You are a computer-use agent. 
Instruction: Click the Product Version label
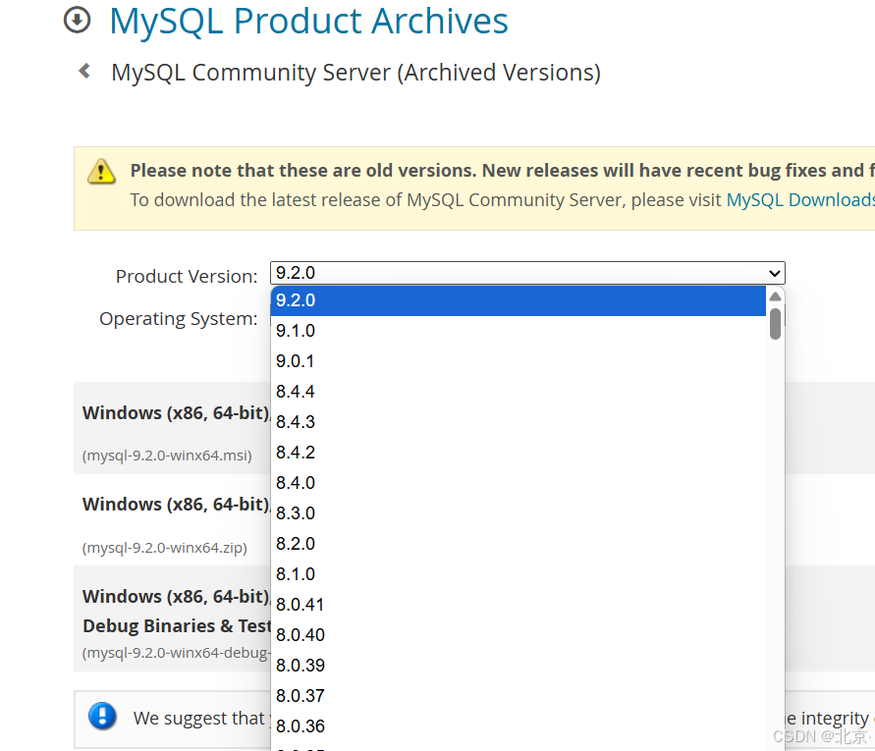pos(187,276)
